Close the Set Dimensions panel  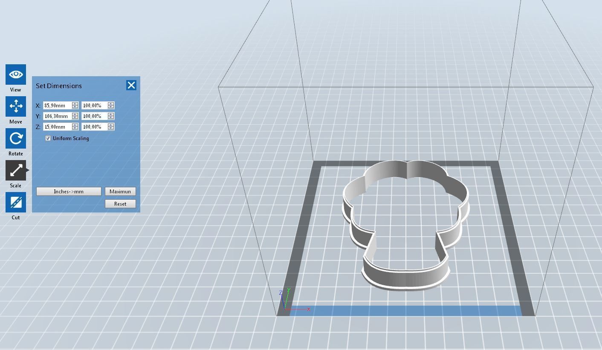pyautogui.click(x=131, y=85)
